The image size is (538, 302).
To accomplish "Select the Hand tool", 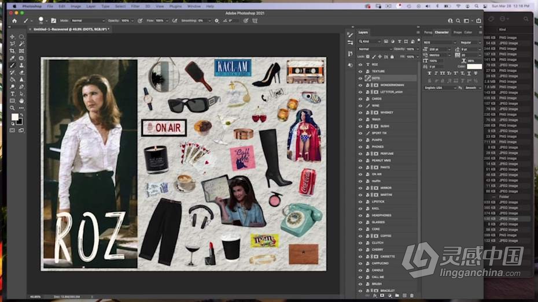I will click(x=21, y=101).
